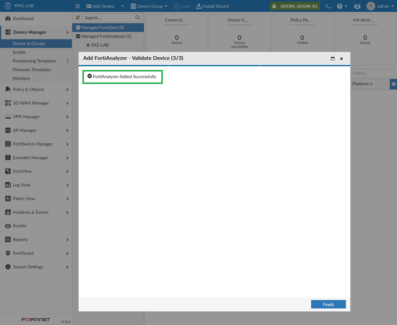This screenshot has height=325, width=397.
Task: Click the Incidents & Events icon
Action: click(x=8, y=212)
